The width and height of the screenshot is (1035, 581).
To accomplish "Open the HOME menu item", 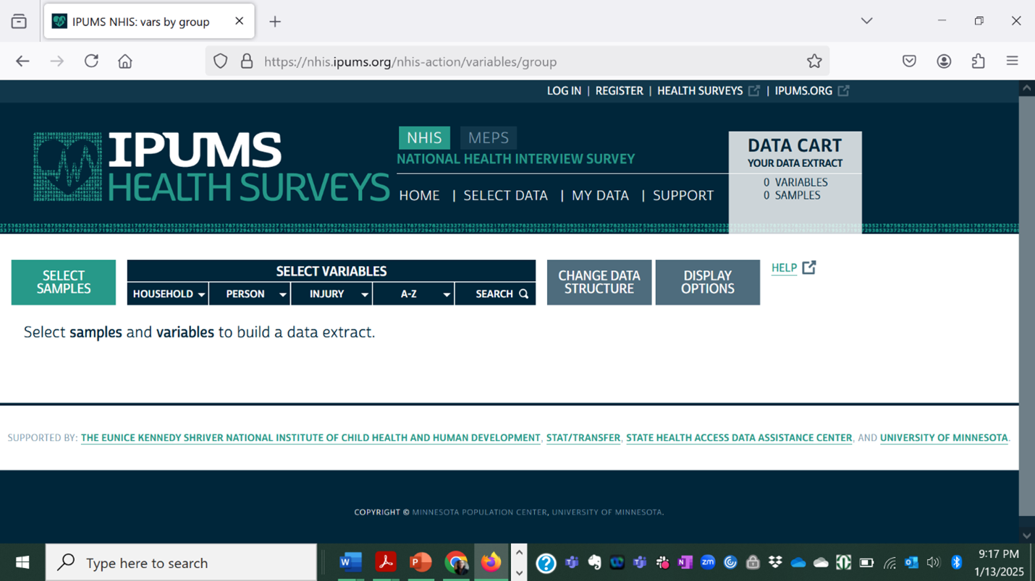I will pos(419,195).
